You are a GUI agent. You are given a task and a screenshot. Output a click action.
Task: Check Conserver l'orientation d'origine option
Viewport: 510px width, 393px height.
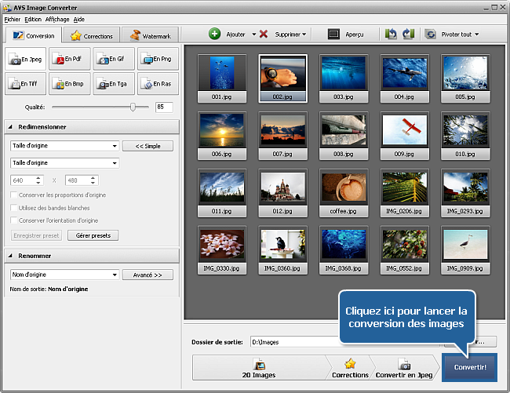(x=13, y=220)
